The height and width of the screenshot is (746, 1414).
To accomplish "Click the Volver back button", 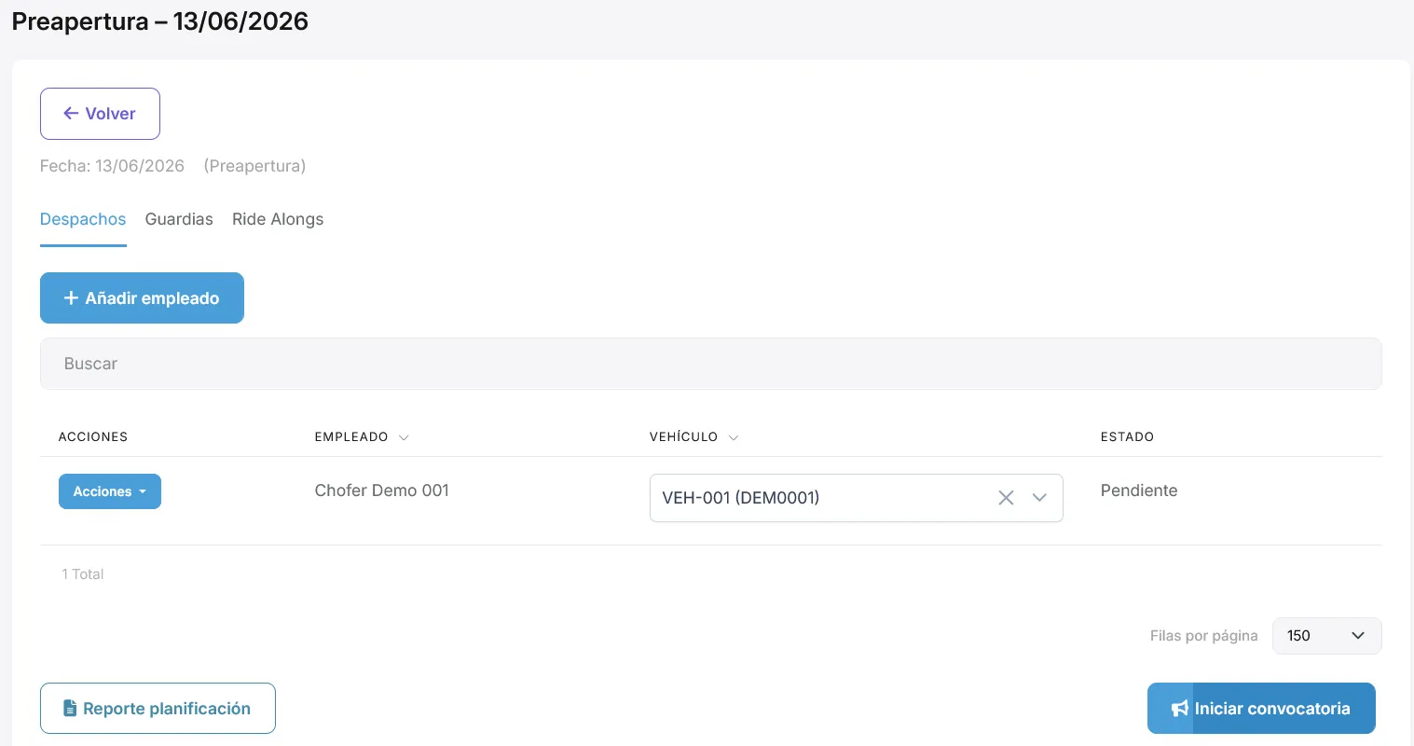I will (100, 114).
